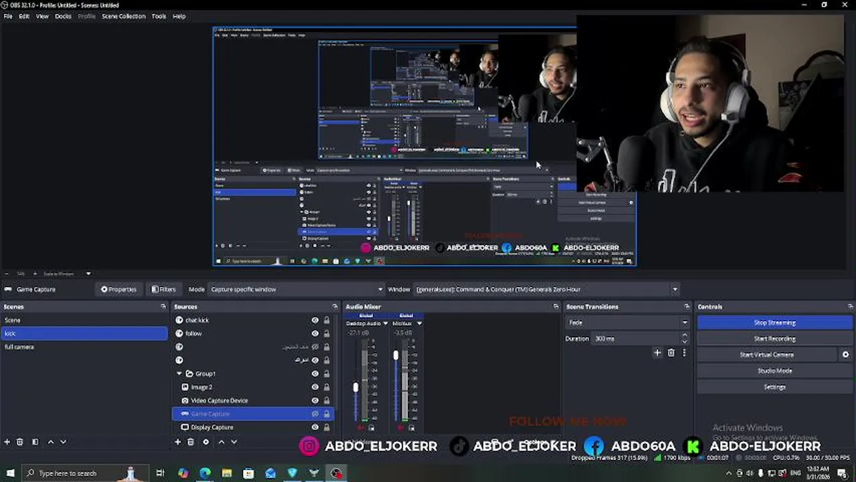
Task: Open the Tools menu
Action: (x=159, y=16)
